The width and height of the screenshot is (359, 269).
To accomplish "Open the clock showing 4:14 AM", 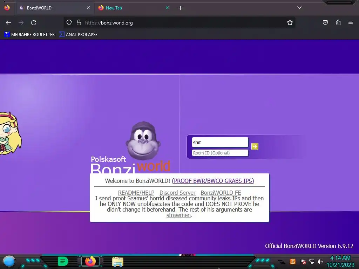I will click(x=340, y=261).
